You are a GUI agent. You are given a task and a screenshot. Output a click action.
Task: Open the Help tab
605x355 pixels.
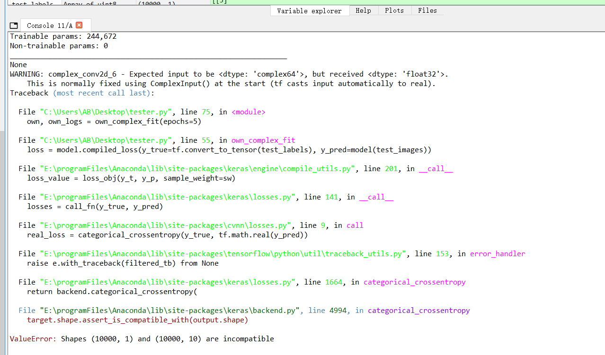pos(363,10)
